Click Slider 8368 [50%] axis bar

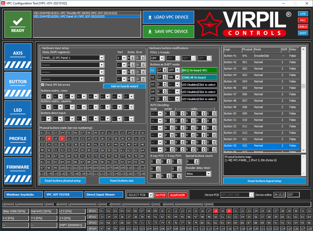(16, 211)
